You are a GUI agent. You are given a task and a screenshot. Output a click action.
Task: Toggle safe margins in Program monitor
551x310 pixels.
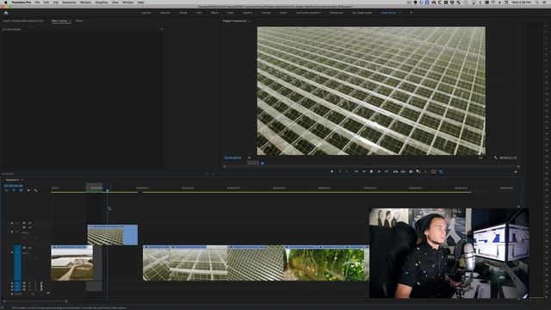(433, 171)
